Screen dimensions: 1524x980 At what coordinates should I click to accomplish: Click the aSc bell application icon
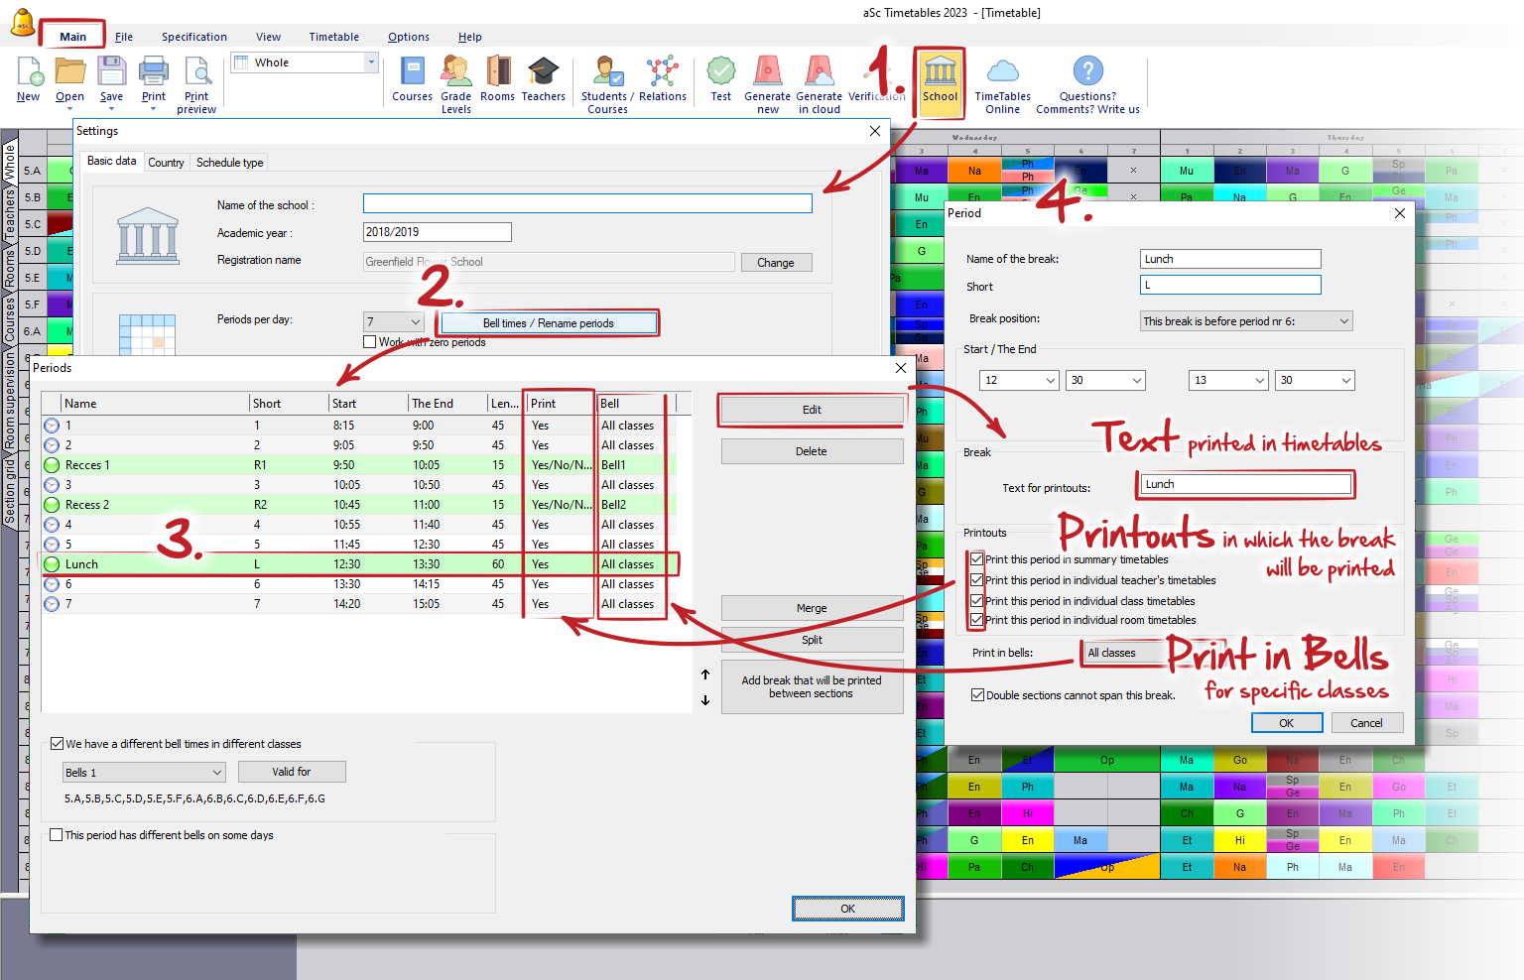pyautogui.click(x=22, y=23)
